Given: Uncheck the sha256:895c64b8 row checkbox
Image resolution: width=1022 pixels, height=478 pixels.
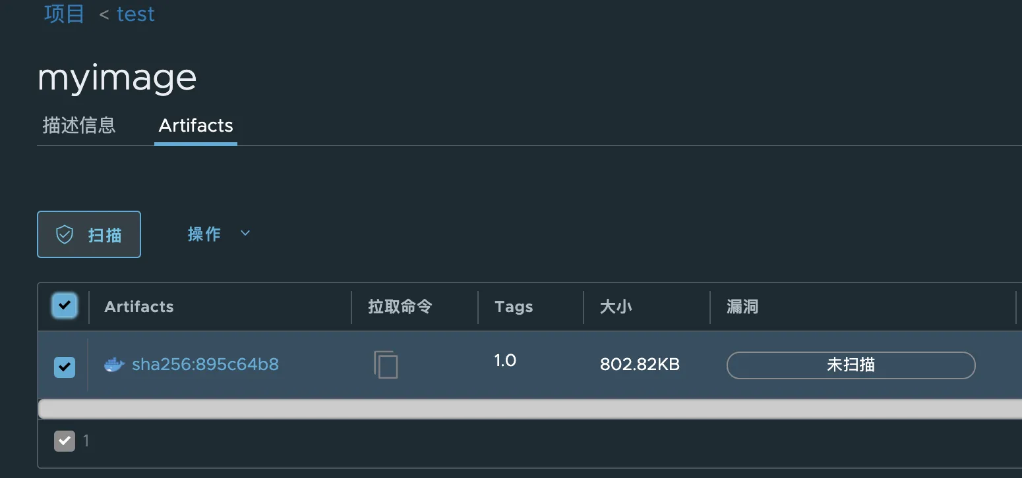Looking at the screenshot, I should click(65, 367).
